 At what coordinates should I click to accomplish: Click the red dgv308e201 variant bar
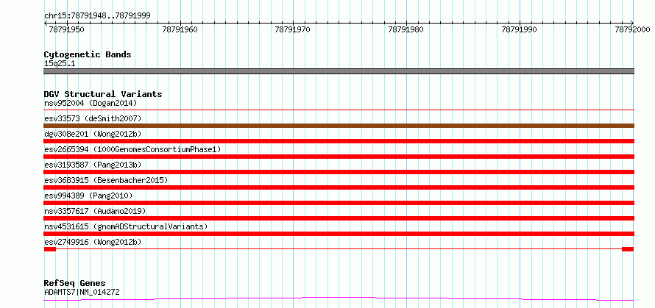339,141
